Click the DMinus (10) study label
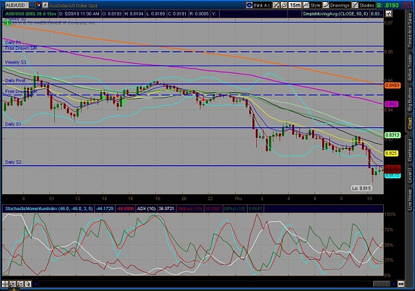The width and height of the screenshot is (415, 291). pyautogui.click(x=189, y=209)
